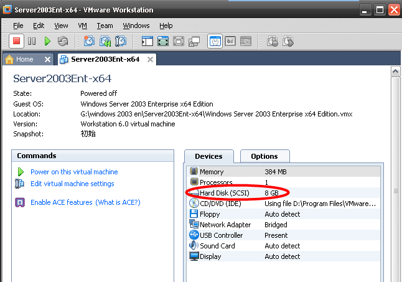Screen dimensions: 402x282
Task: Click the green arrow icon beside Power on
Action: pyautogui.click(x=21, y=172)
